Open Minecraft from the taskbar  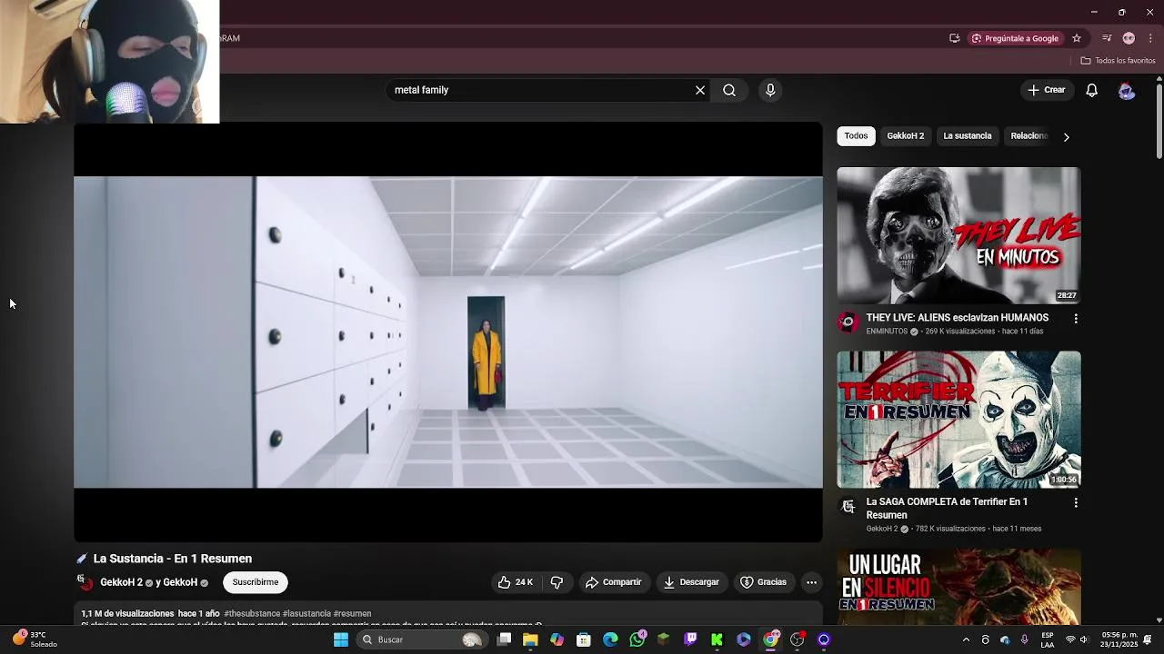(x=664, y=639)
